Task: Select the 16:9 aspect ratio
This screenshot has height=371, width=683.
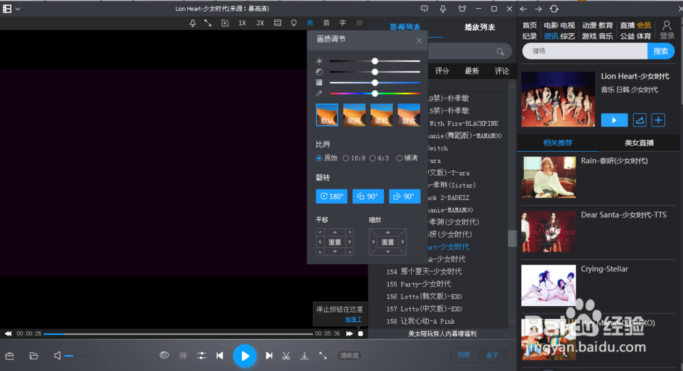Action: click(354, 158)
